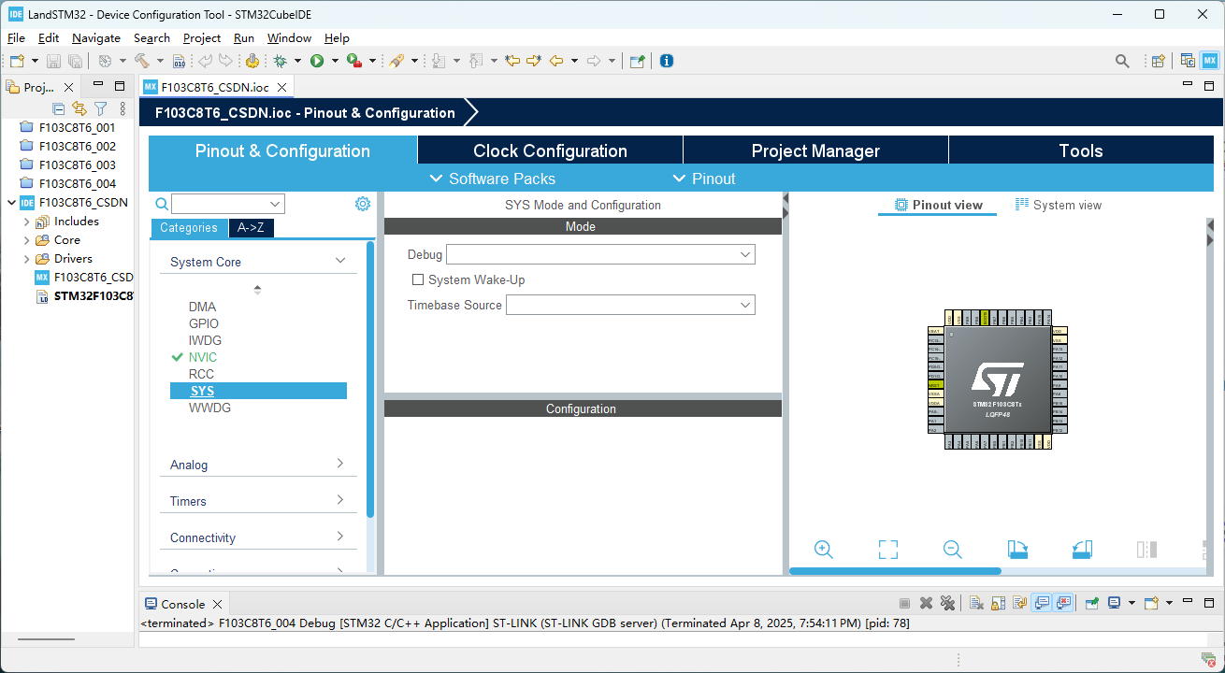Open the Tools tab
The image size is (1225, 673).
click(1081, 150)
